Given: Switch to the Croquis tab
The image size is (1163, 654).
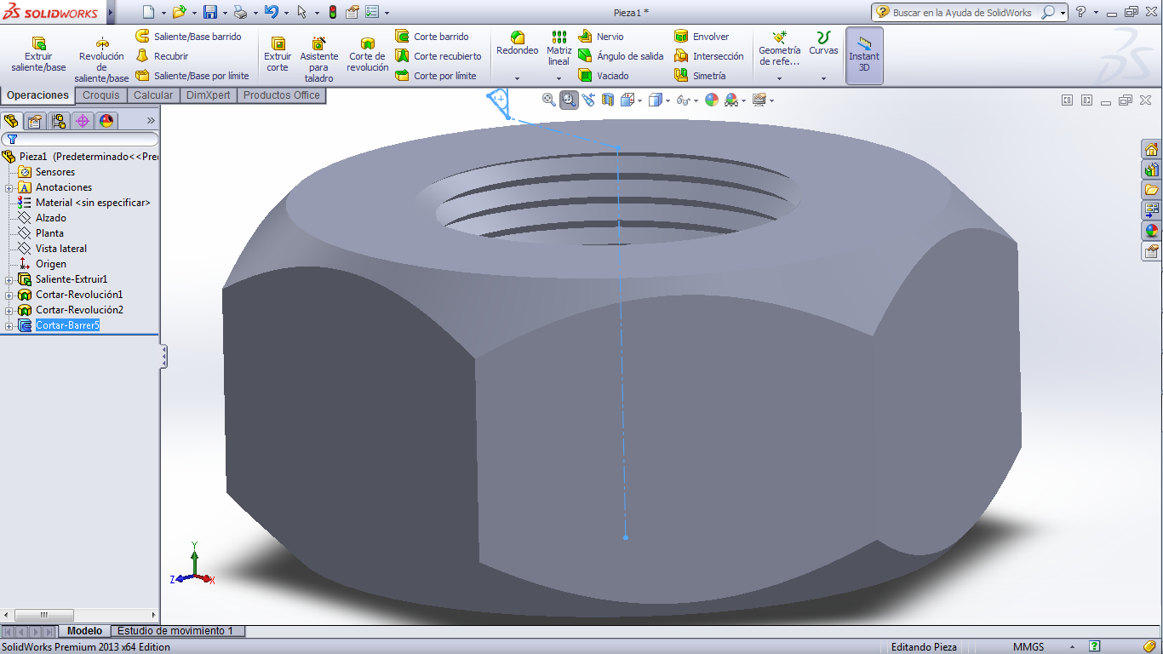Looking at the screenshot, I should pyautogui.click(x=101, y=95).
